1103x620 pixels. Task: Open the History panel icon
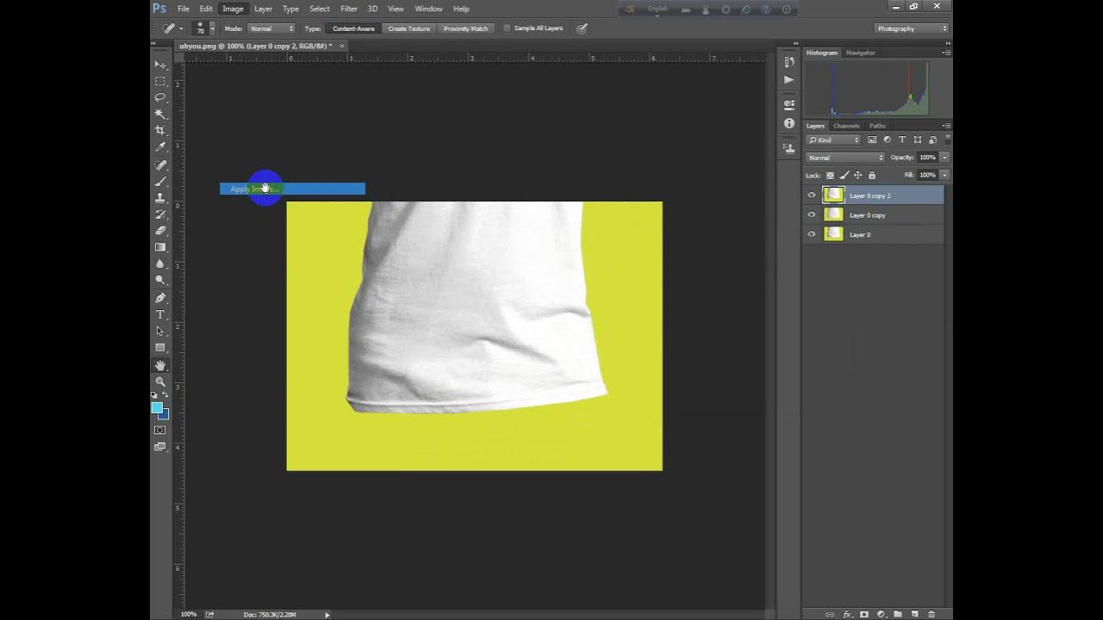pos(788,62)
